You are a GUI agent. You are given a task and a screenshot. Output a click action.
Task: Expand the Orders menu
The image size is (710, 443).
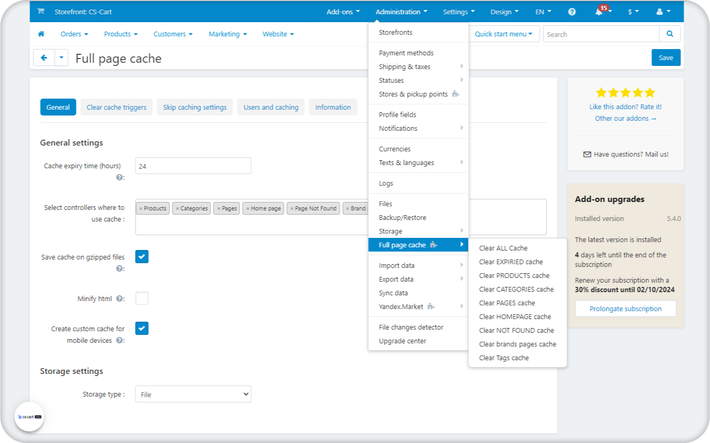pyautogui.click(x=74, y=34)
